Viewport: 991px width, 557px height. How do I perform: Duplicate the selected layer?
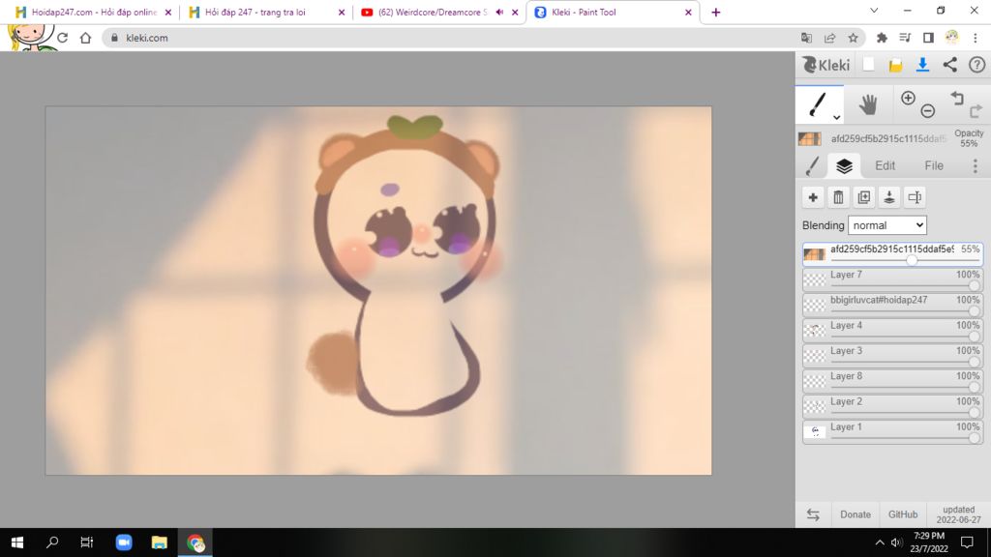coord(864,197)
